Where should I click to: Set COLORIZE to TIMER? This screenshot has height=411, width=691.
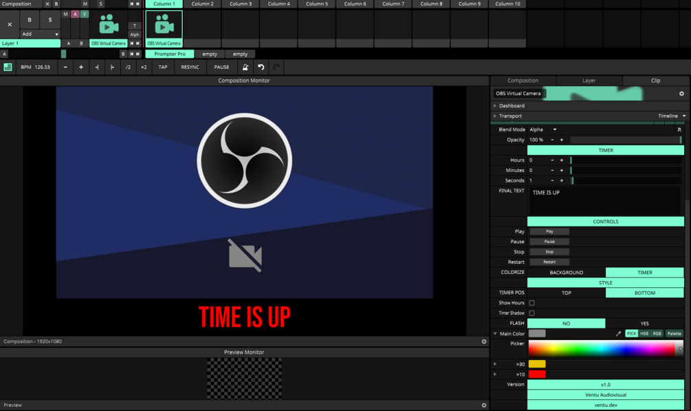pos(645,273)
